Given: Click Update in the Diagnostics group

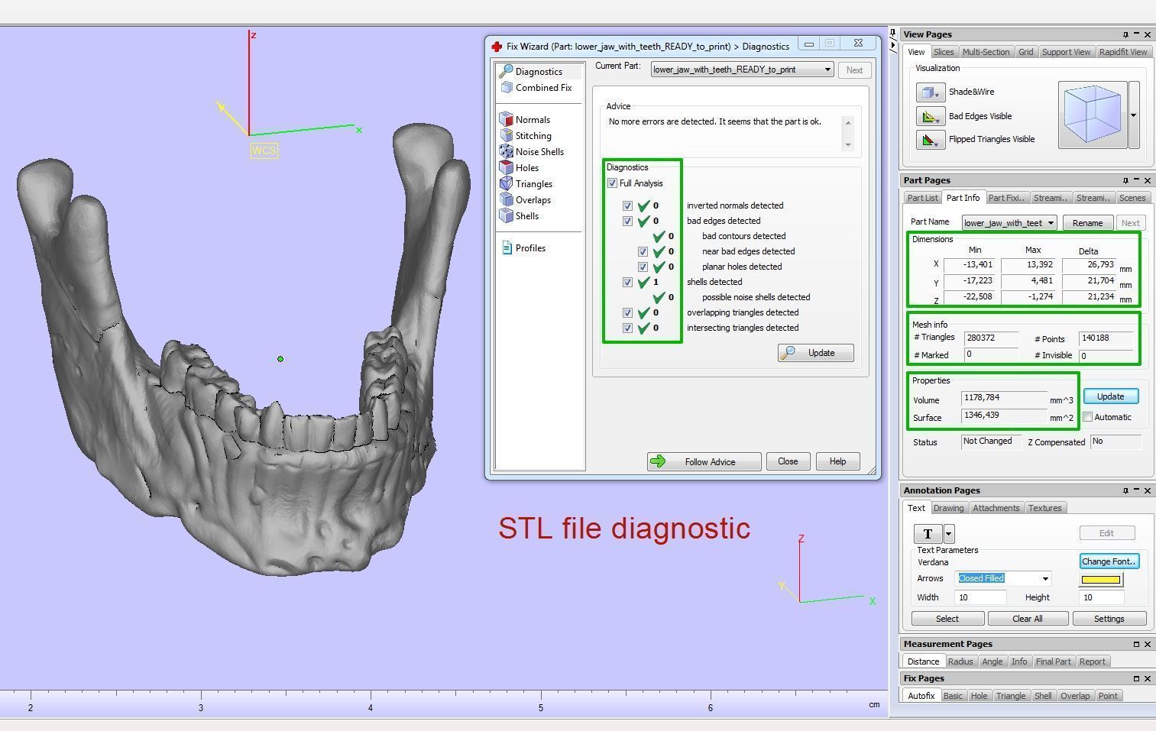Looking at the screenshot, I should tap(816, 353).
